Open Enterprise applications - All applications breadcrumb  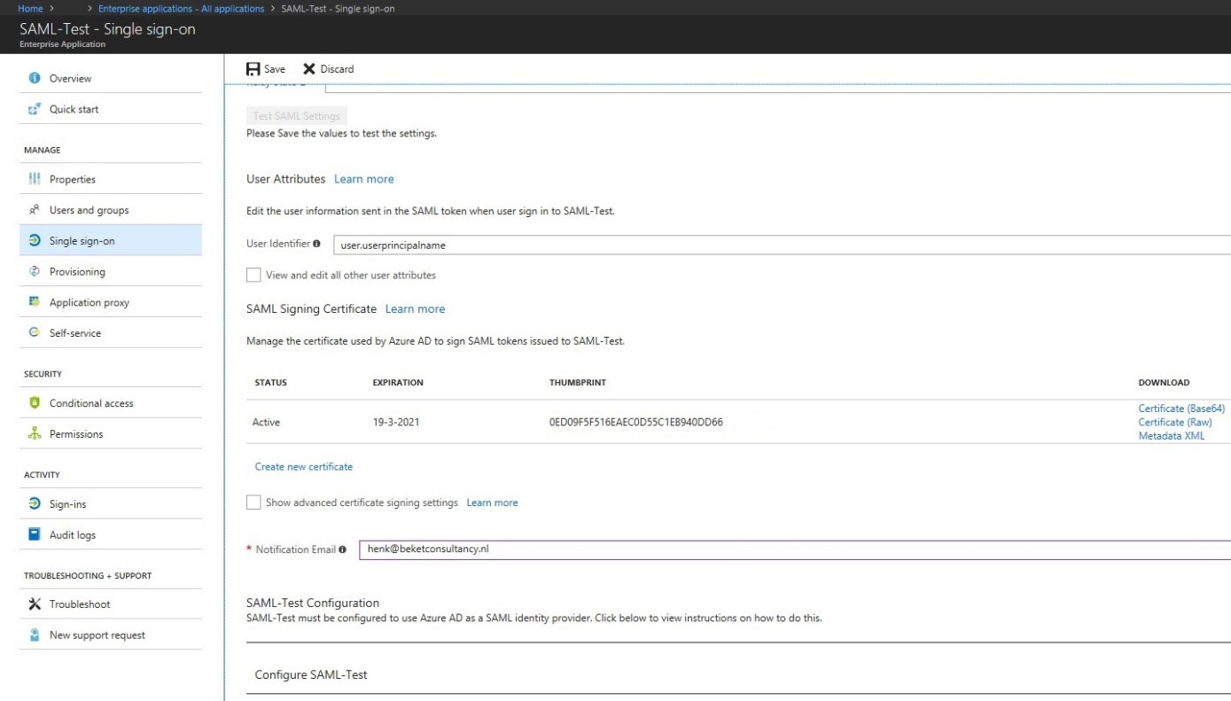point(181,9)
